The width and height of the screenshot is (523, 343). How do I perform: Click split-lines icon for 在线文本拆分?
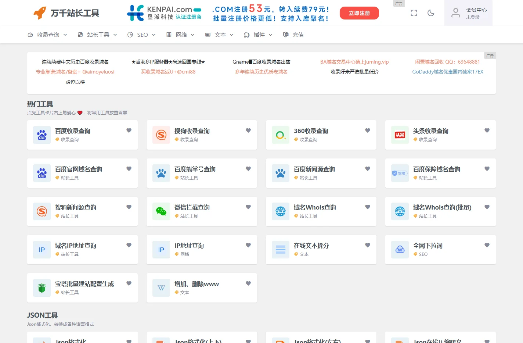(281, 250)
